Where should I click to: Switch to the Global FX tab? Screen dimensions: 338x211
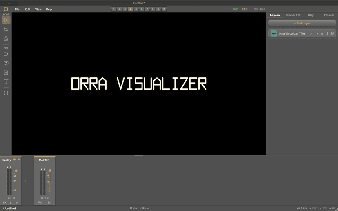[293, 15]
